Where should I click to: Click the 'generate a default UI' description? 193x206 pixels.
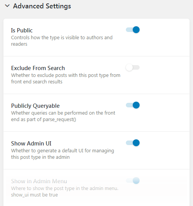[63, 154]
